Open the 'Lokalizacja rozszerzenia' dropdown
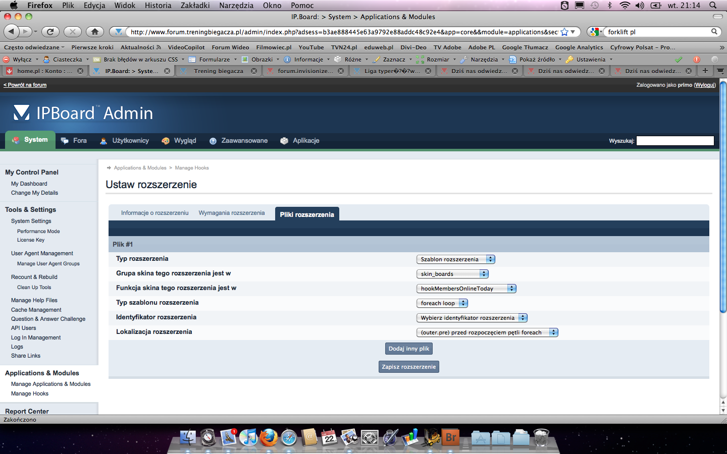Screen dimensions: 727x454 [x=487, y=332]
